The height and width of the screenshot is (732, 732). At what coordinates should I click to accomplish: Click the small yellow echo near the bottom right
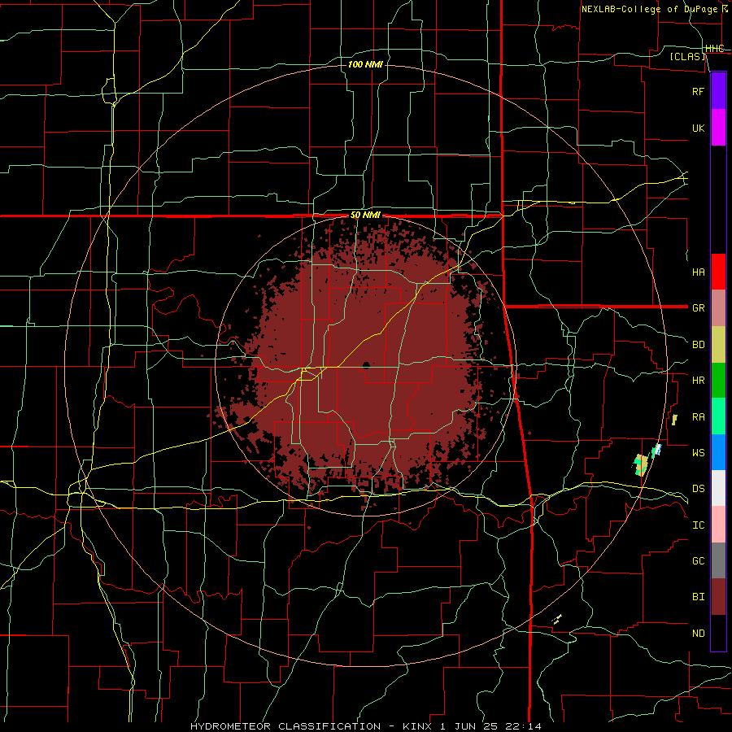click(557, 620)
